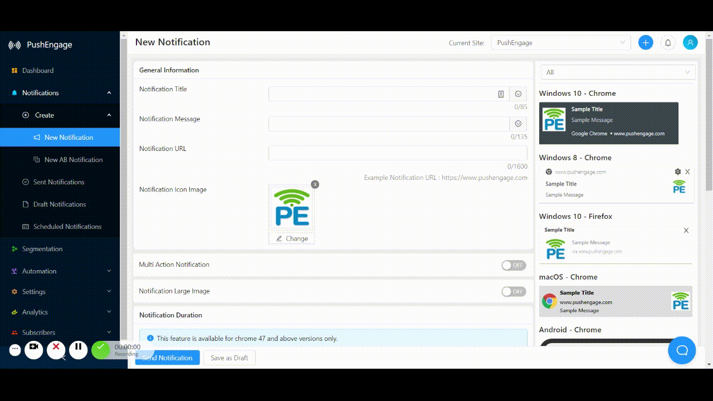Open Draft Notifications list
This screenshot has height=401, width=713.
point(60,204)
